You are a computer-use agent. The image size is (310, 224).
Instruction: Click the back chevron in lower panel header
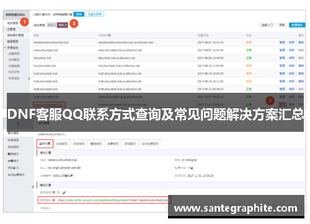(18, 123)
